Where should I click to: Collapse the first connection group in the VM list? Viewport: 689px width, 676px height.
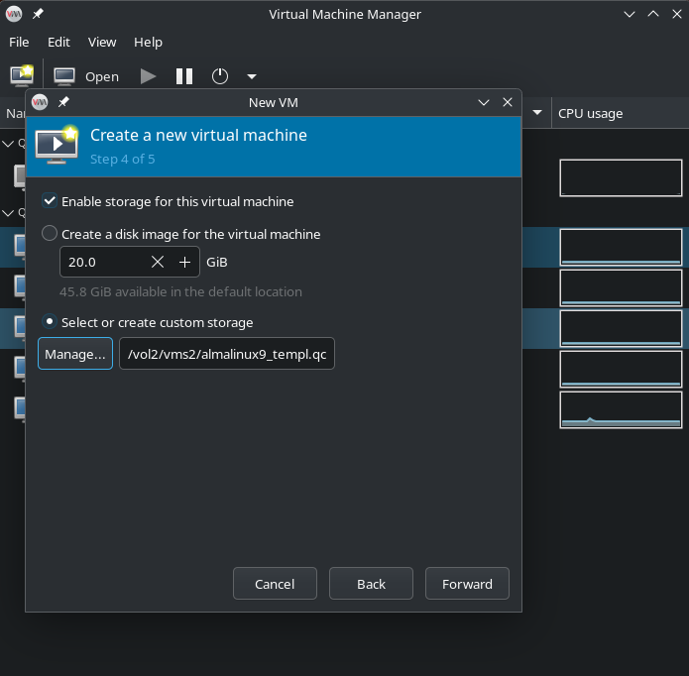(x=8, y=143)
